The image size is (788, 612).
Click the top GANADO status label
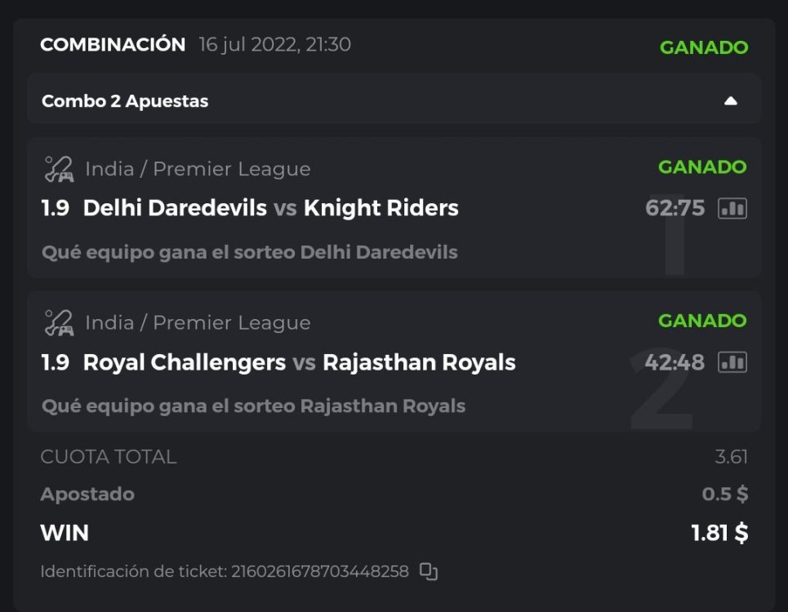tap(703, 47)
